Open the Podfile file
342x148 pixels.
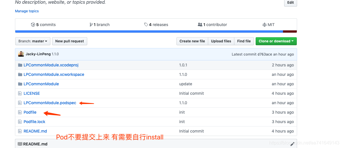point(30,112)
